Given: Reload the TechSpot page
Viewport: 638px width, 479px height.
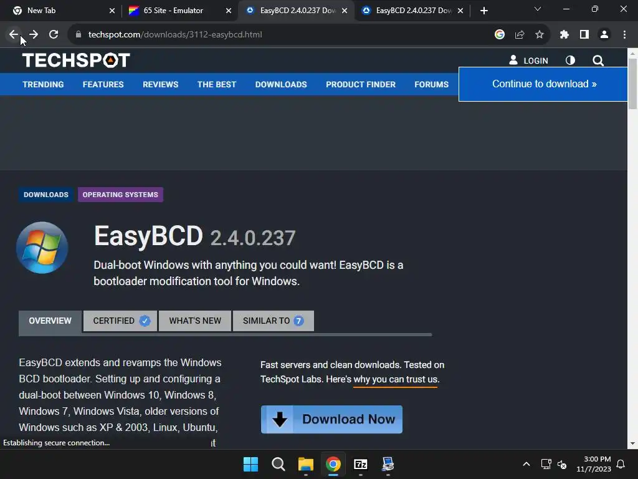Looking at the screenshot, I should click(x=54, y=35).
